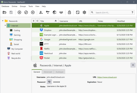Click the 6/13/2020 5:58 PM modified cell
Image resolution: width=137 pixels, height=93 pixels.
[x=125, y=35]
